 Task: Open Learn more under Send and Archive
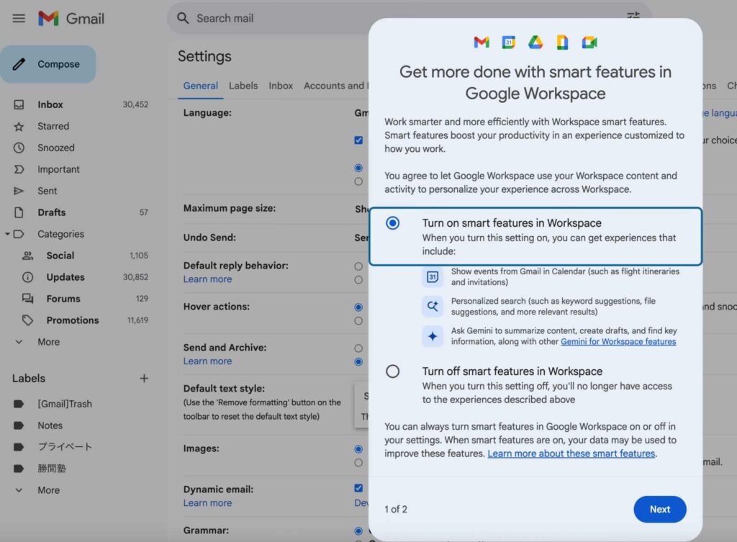[207, 361]
